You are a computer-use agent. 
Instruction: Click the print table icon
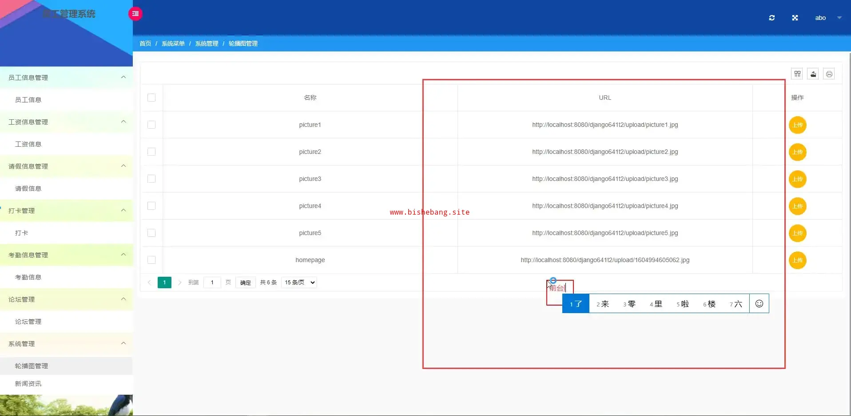829,74
